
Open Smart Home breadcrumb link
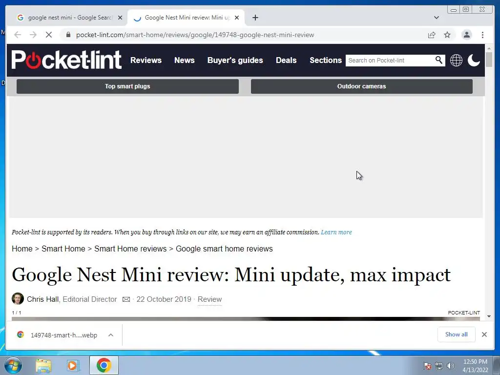point(63,249)
